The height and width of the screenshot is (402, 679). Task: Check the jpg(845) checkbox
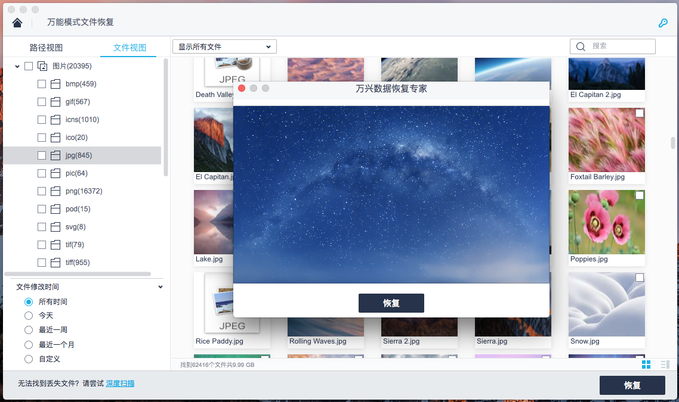42,155
